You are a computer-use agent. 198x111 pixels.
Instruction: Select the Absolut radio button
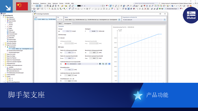[x=59, y=38]
